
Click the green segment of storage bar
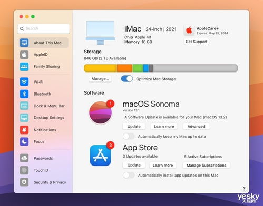coord(138,68)
